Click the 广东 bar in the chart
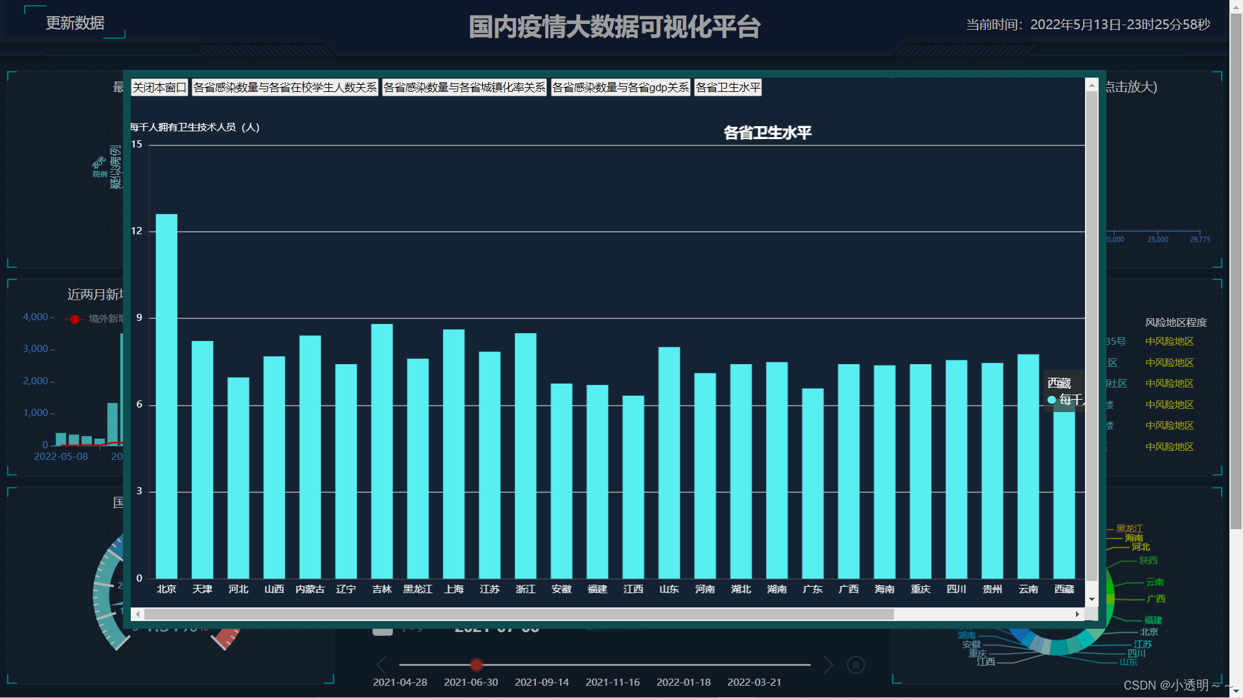1243x698 pixels. point(812,483)
